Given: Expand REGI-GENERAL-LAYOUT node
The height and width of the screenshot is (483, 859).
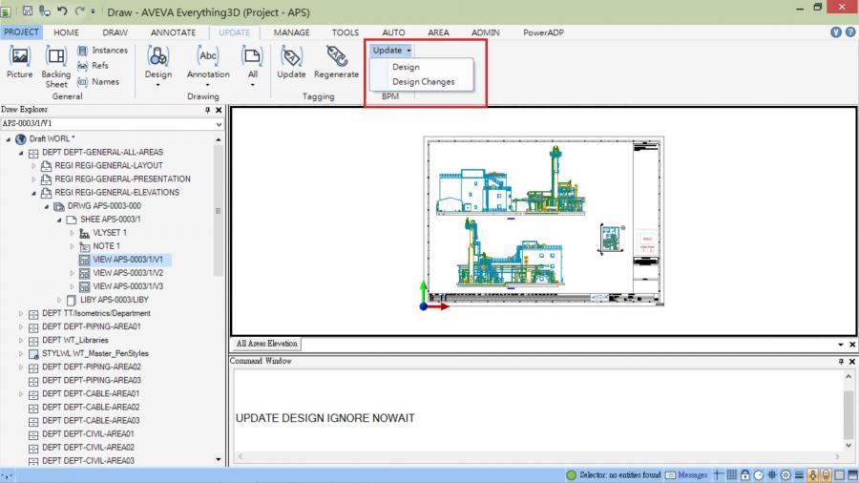Looking at the screenshot, I should pyautogui.click(x=33, y=165).
